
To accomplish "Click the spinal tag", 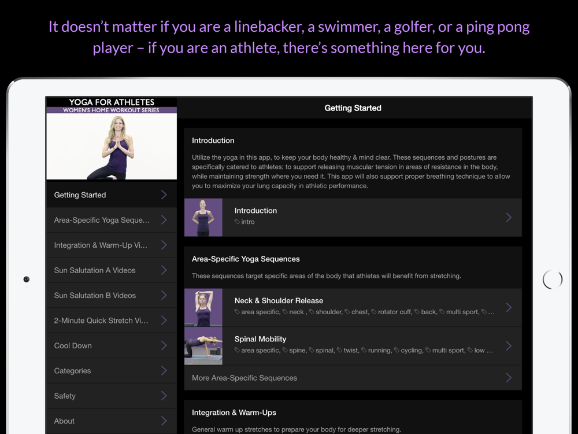I will [322, 350].
